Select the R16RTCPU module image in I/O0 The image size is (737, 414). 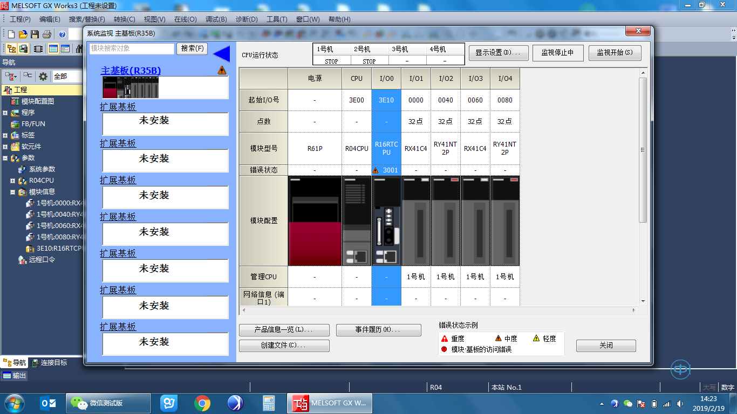[386, 221]
